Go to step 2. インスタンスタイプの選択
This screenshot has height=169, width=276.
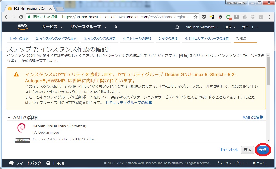pos(56,38)
